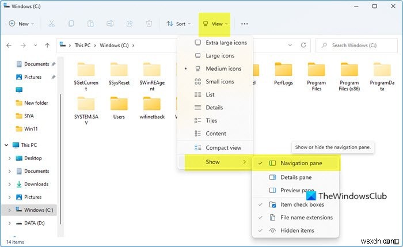
Task: Toggle Item check boxes option
Action: (295, 204)
